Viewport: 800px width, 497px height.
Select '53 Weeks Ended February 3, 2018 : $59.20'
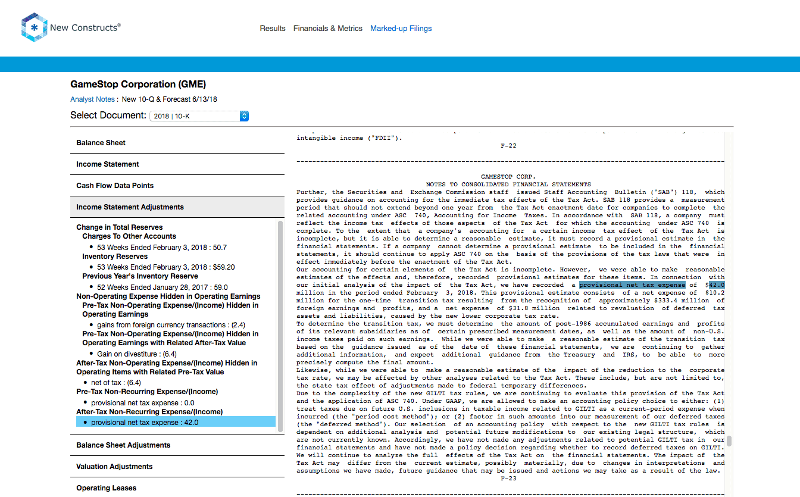click(x=166, y=267)
